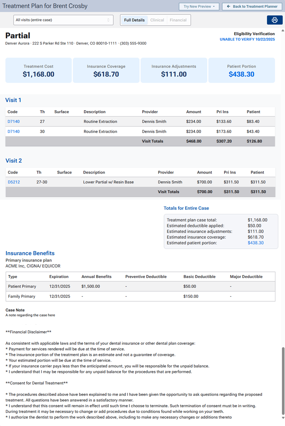Screen dimensions: 285x426
Task: Open the Try New Preview dropdown
Action: 199,6
